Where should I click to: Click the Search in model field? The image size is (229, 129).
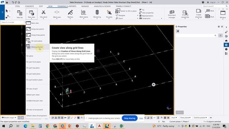(x=12, y=22)
